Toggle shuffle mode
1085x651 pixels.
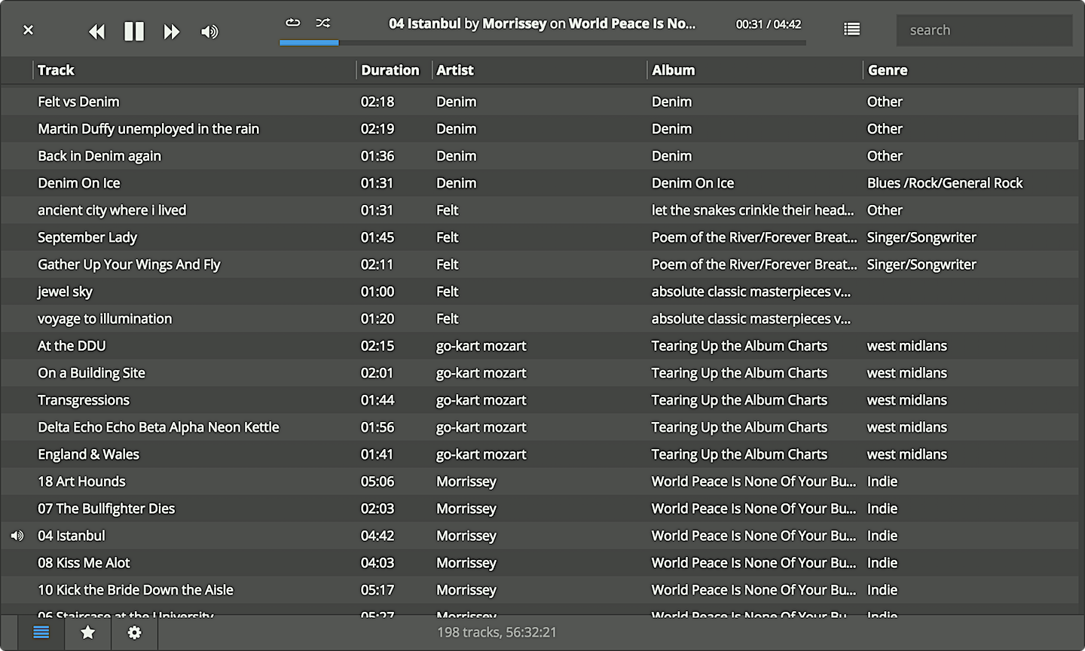[x=323, y=23]
